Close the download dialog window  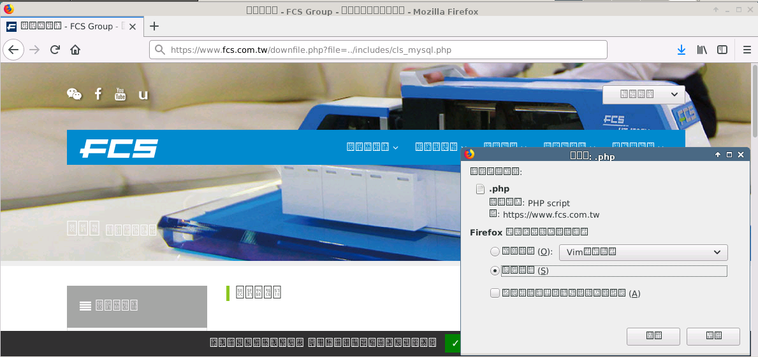click(x=741, y=155)
